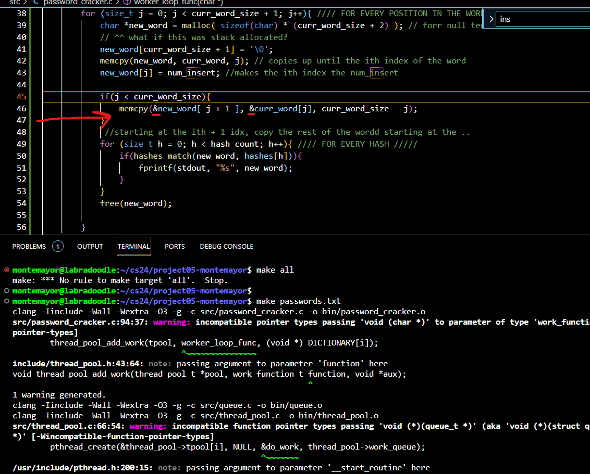Image resolution: width=590 pixels, height=474 pixels.
Task: Select the TERMINAL panel tab
Action: click(x=133, y=247)
